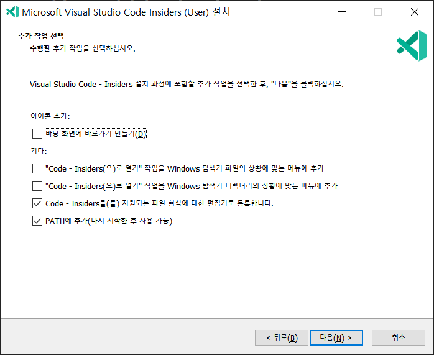434x355 pixels.
Task: Click the VS Code Insiders icon in title bar
Action: [12, 12]
